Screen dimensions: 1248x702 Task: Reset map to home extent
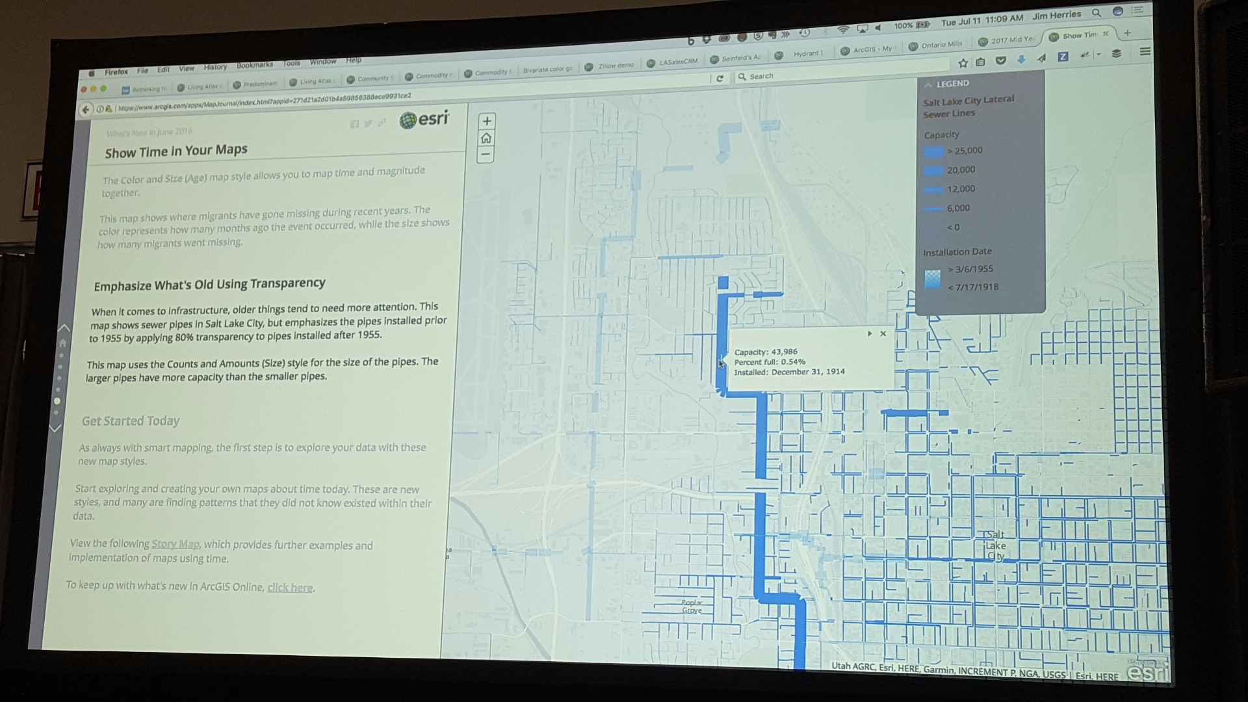(486, 138)
